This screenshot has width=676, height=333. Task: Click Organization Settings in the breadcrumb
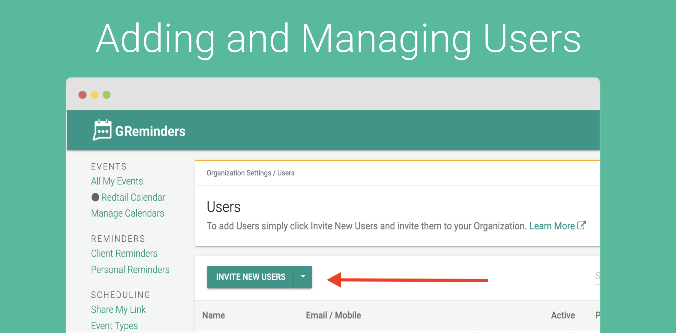[239, 173]
